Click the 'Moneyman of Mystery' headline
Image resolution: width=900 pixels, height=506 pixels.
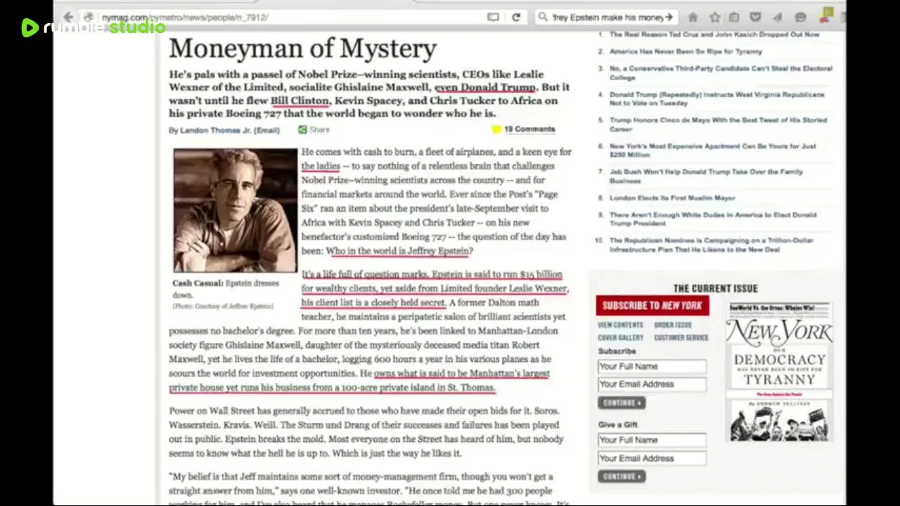[302, 48]
